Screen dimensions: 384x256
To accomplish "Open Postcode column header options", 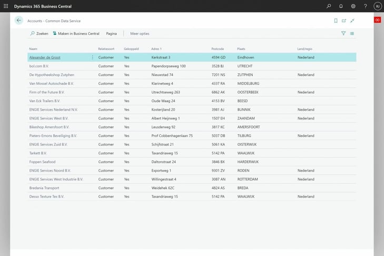I will tap(218, 49).
